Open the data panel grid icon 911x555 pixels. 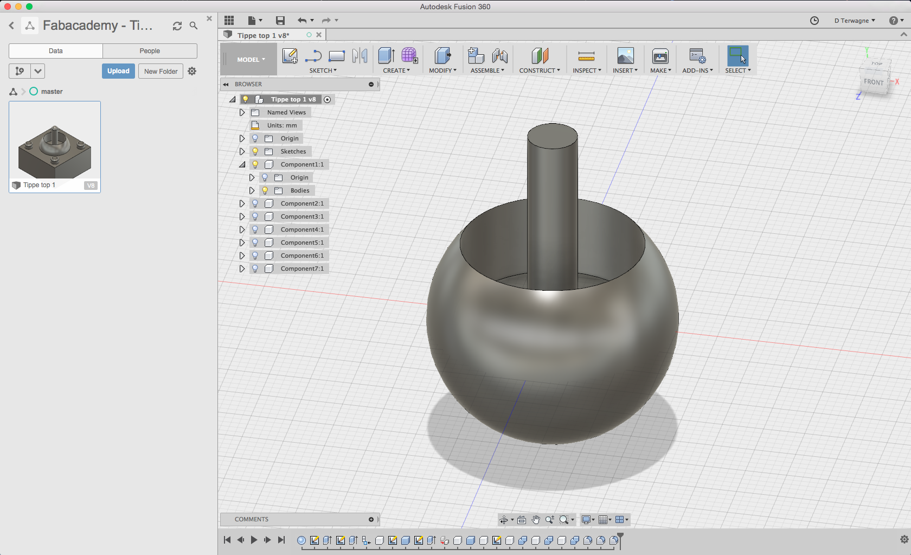(x=229, y=21)
